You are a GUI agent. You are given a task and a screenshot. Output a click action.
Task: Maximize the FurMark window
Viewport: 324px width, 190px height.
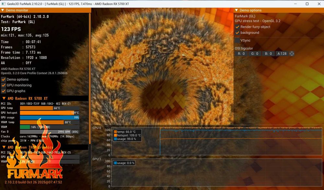pyautogui.click(x=307, y=4)
